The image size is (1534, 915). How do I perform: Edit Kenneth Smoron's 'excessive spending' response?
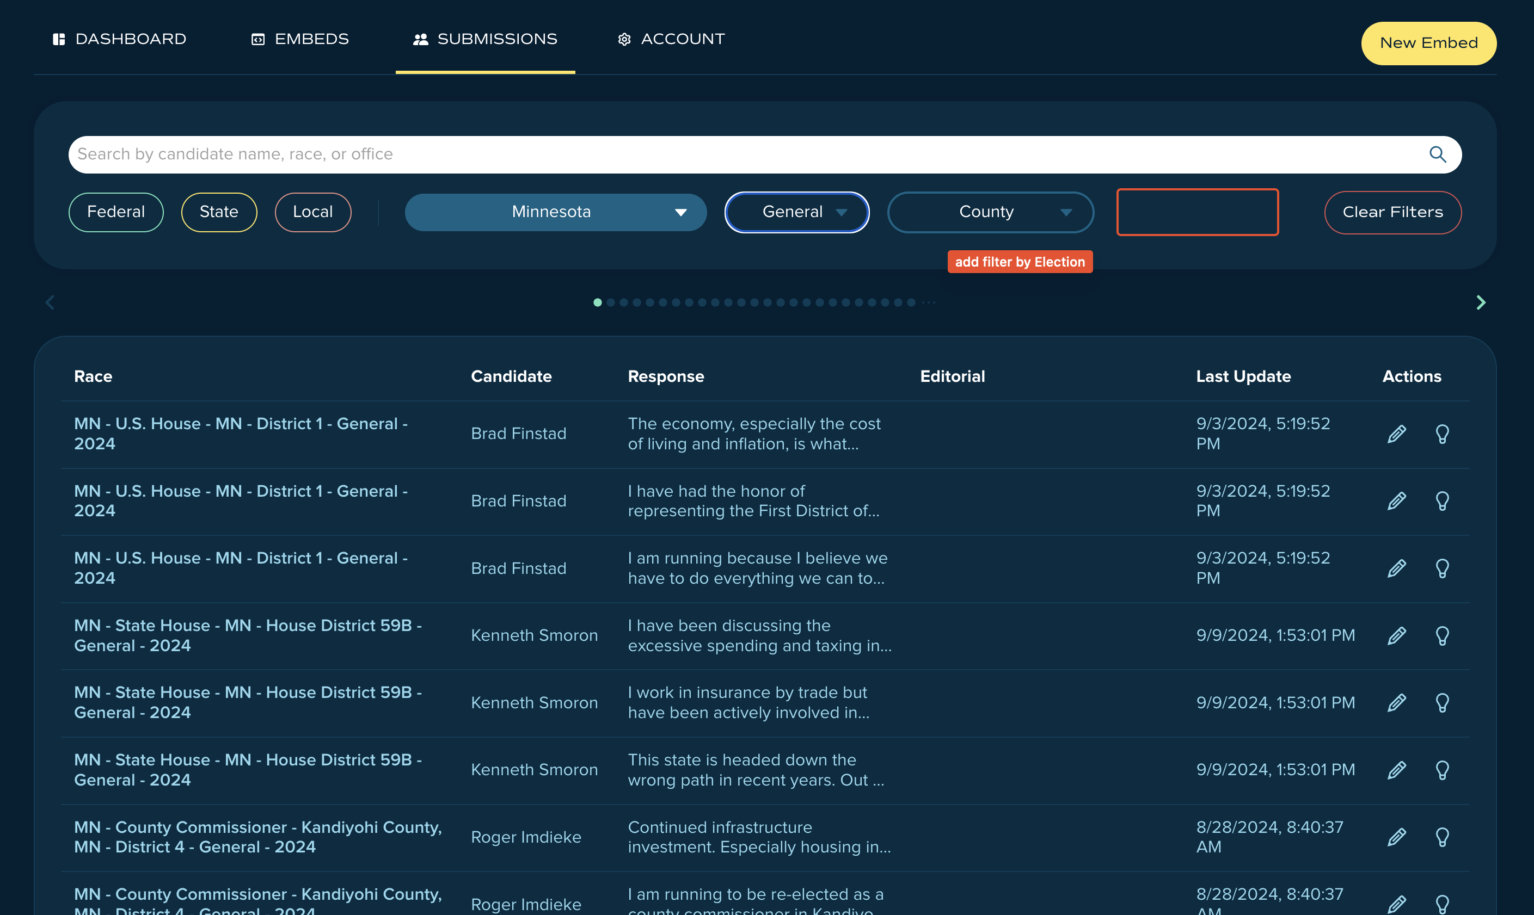pos(1396,635)
